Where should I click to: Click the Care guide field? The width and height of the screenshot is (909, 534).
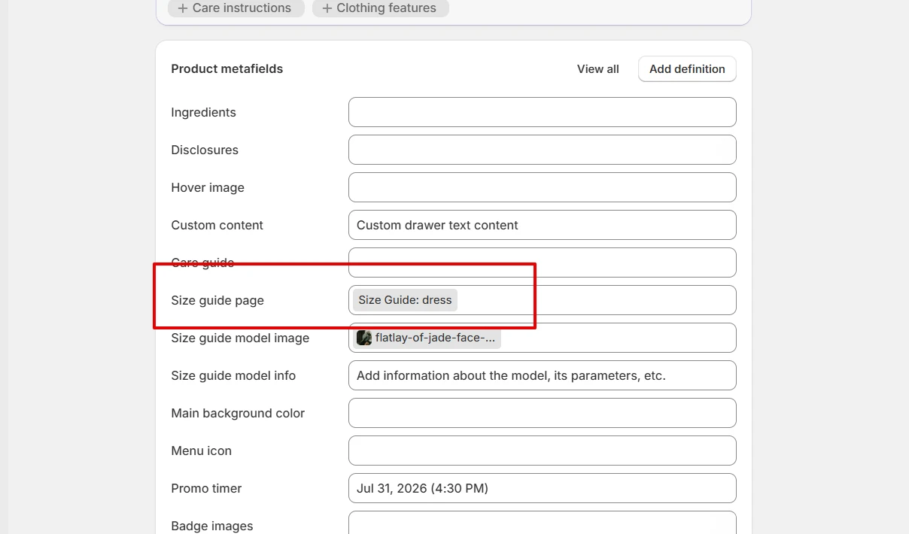[x=542, y=262]
